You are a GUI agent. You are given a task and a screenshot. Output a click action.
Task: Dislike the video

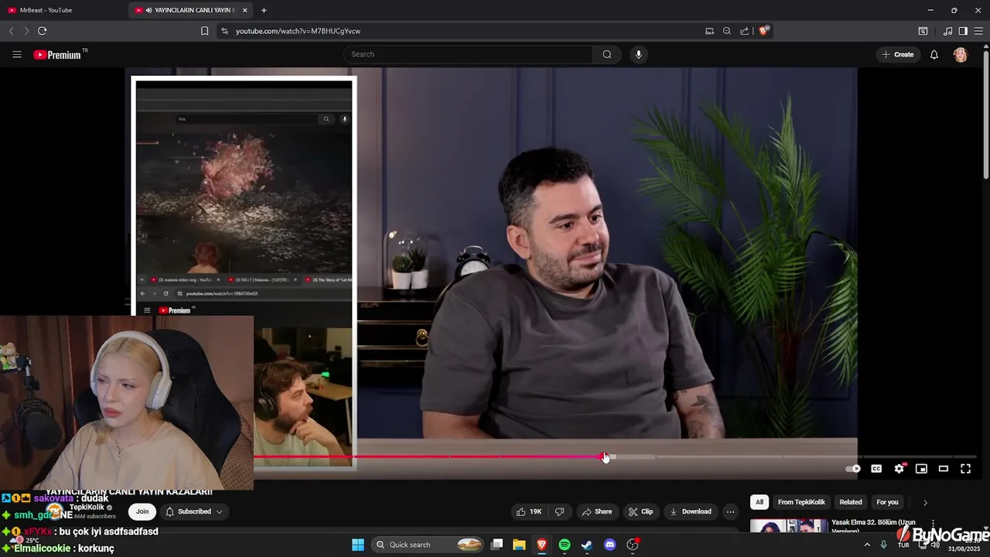coord(560,511)
